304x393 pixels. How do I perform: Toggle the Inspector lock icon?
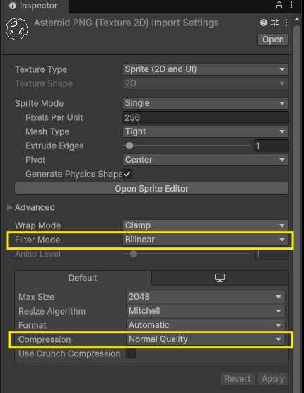[x=279, y=5]
